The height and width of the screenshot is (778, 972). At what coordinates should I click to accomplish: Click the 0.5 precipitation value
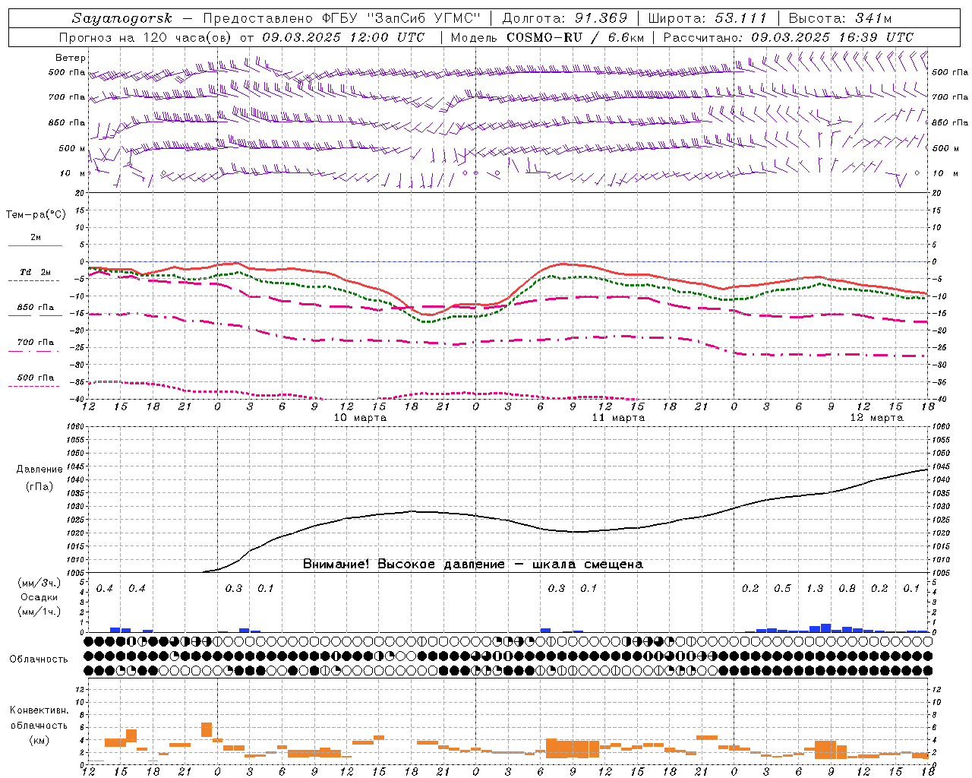pyautogui.click(x=782, y=588)
